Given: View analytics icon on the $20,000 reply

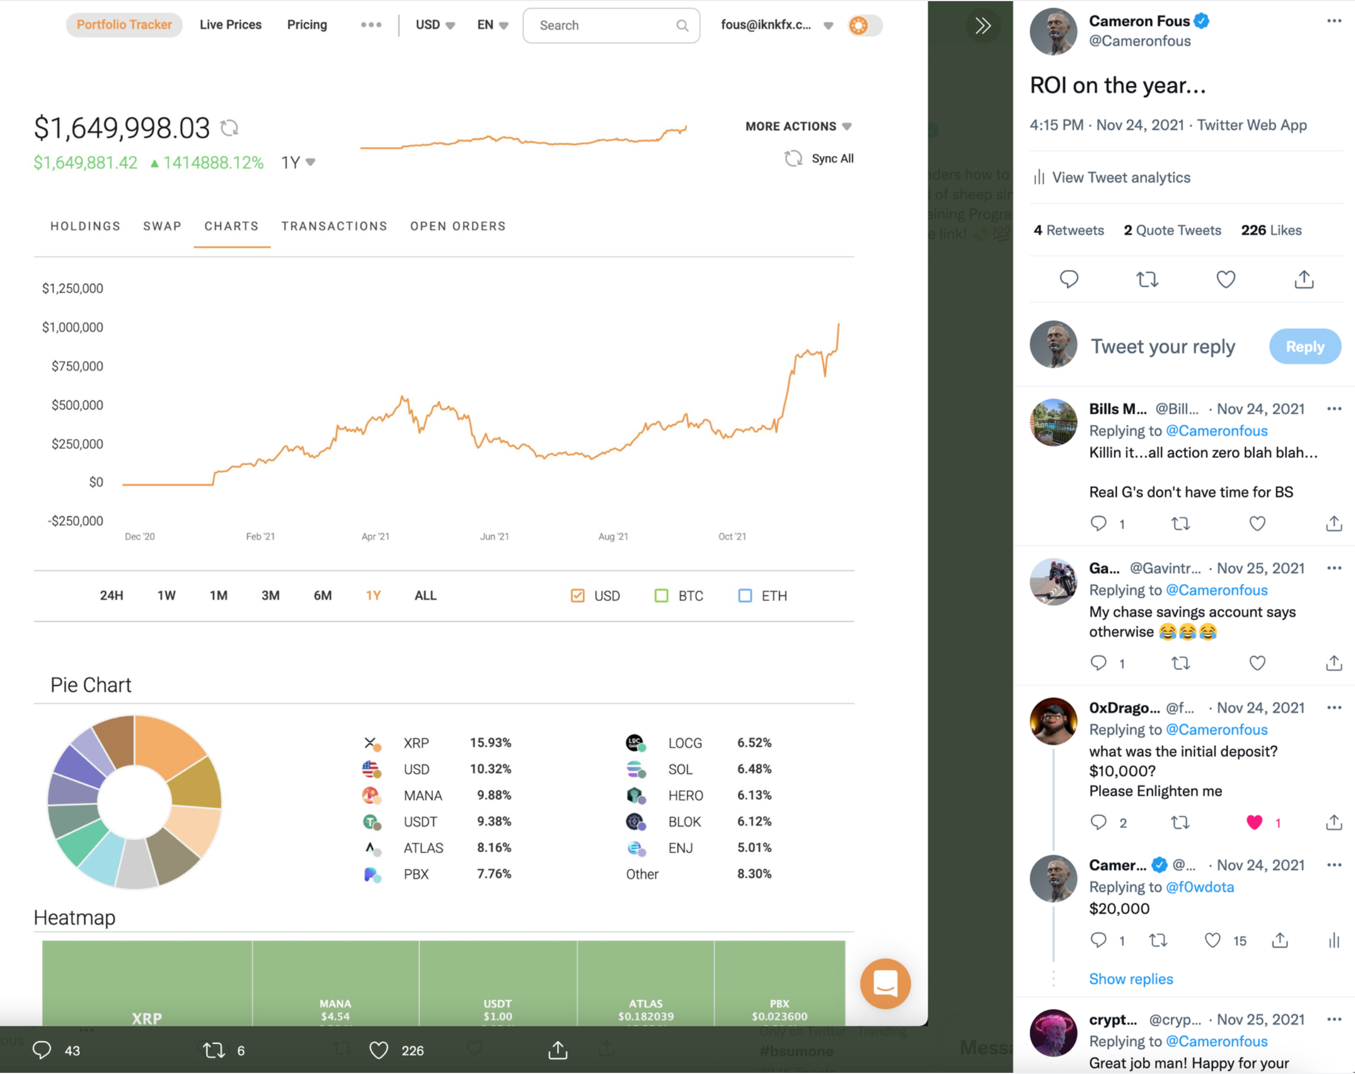Looking at the screenshot, I should click(1333, 940).
